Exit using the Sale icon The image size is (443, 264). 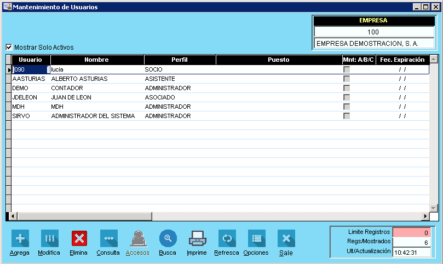[286, 238]
